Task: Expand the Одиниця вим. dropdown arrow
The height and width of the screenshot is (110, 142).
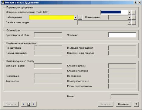Action: click(x=129, y=17)
